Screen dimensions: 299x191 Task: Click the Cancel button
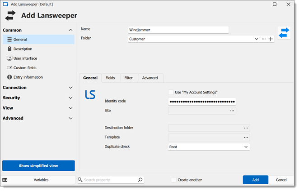281,180
